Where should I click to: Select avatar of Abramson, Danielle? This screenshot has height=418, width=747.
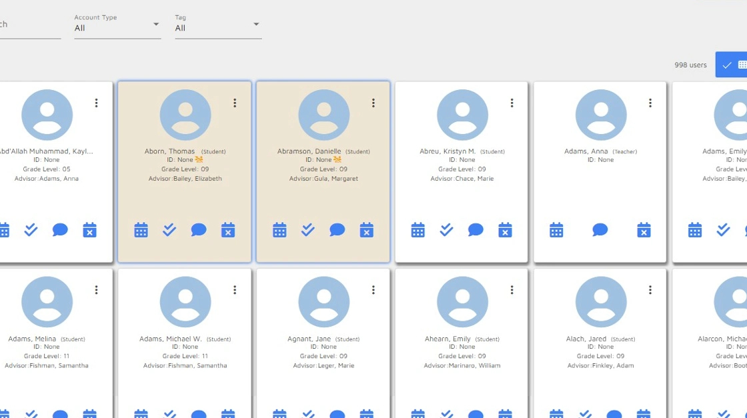(324, 115)
